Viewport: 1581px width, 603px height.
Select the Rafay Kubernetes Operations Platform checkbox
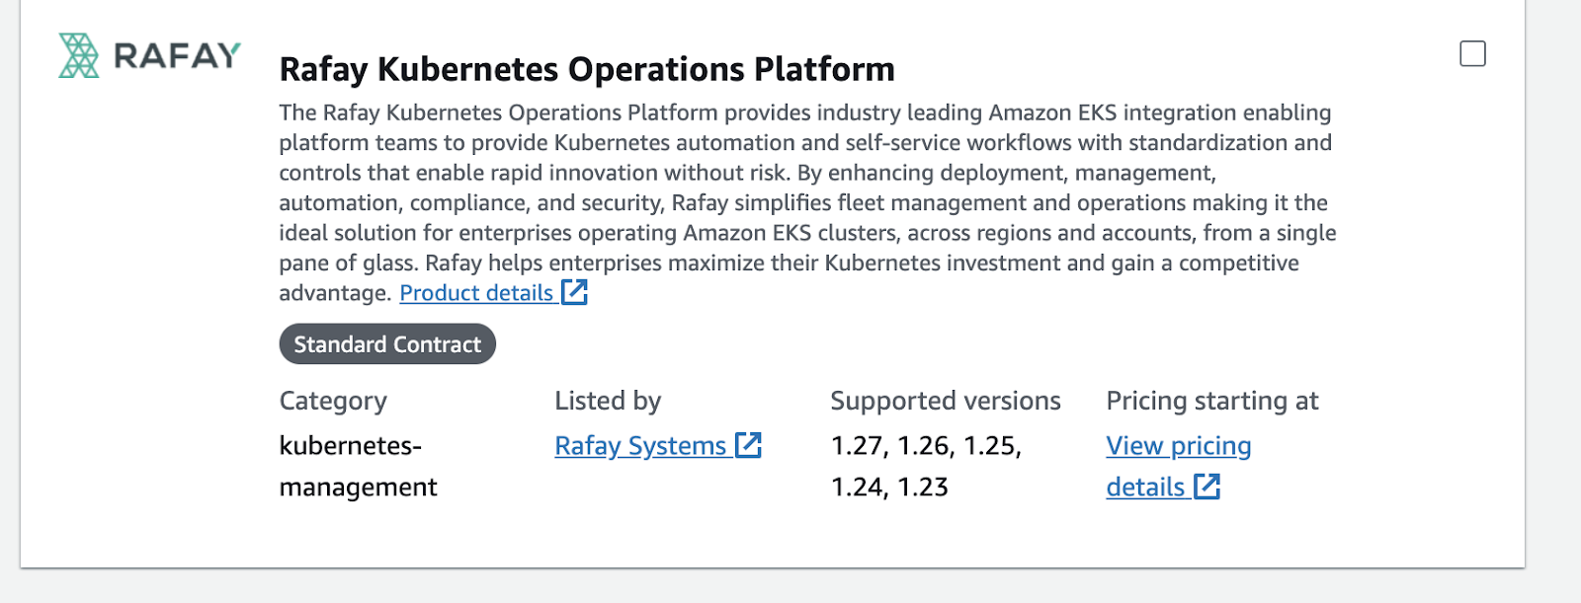[1472, 53]
